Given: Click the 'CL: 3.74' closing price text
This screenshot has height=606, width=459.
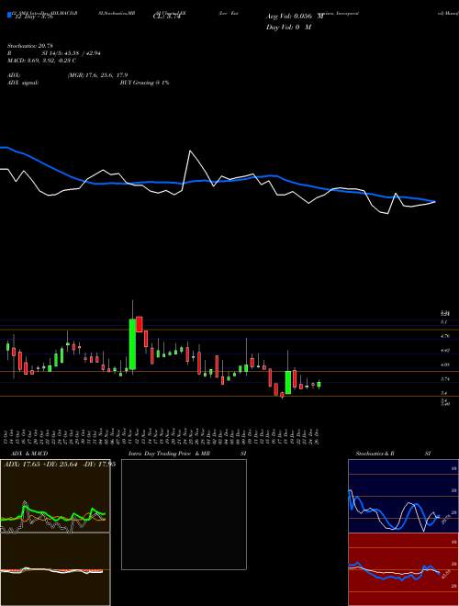Looking at the screenshot, I should pyautogui.click(x=166, y=17).
